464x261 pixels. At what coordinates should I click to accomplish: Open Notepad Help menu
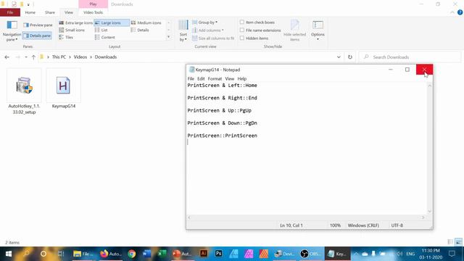[x=241, y=79]
